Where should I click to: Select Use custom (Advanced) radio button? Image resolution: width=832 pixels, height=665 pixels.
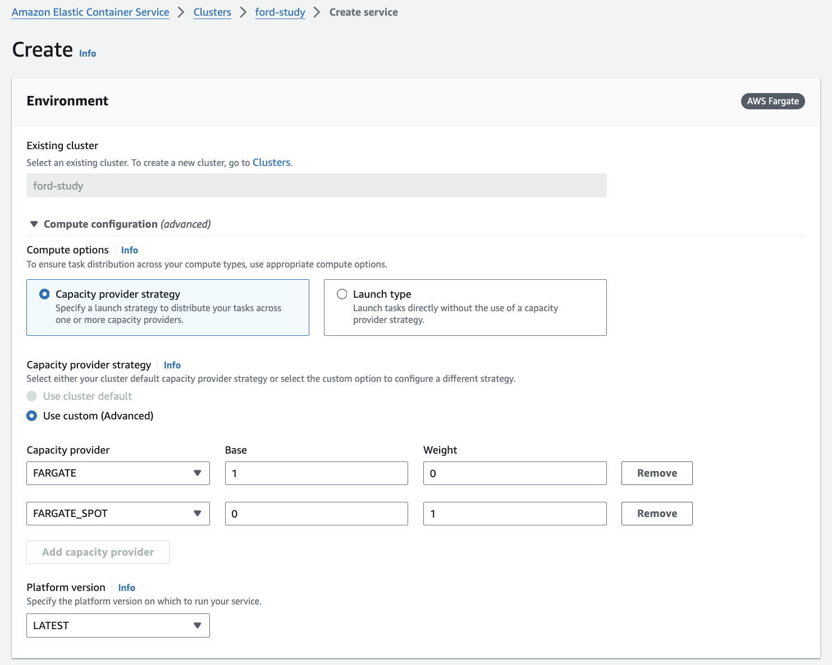[x=32, y=416]
